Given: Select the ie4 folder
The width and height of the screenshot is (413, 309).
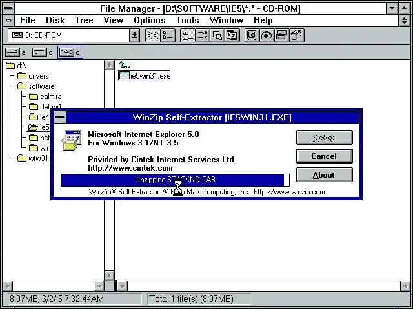Looking at the screenshot, I should coord(39,117).
